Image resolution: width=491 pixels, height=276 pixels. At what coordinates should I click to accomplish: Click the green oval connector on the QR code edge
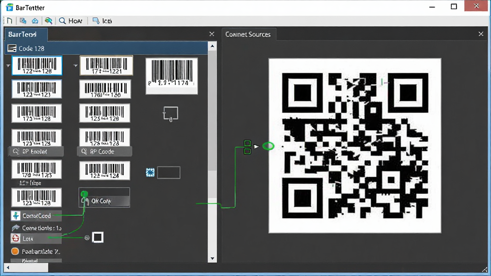(268, 146)
